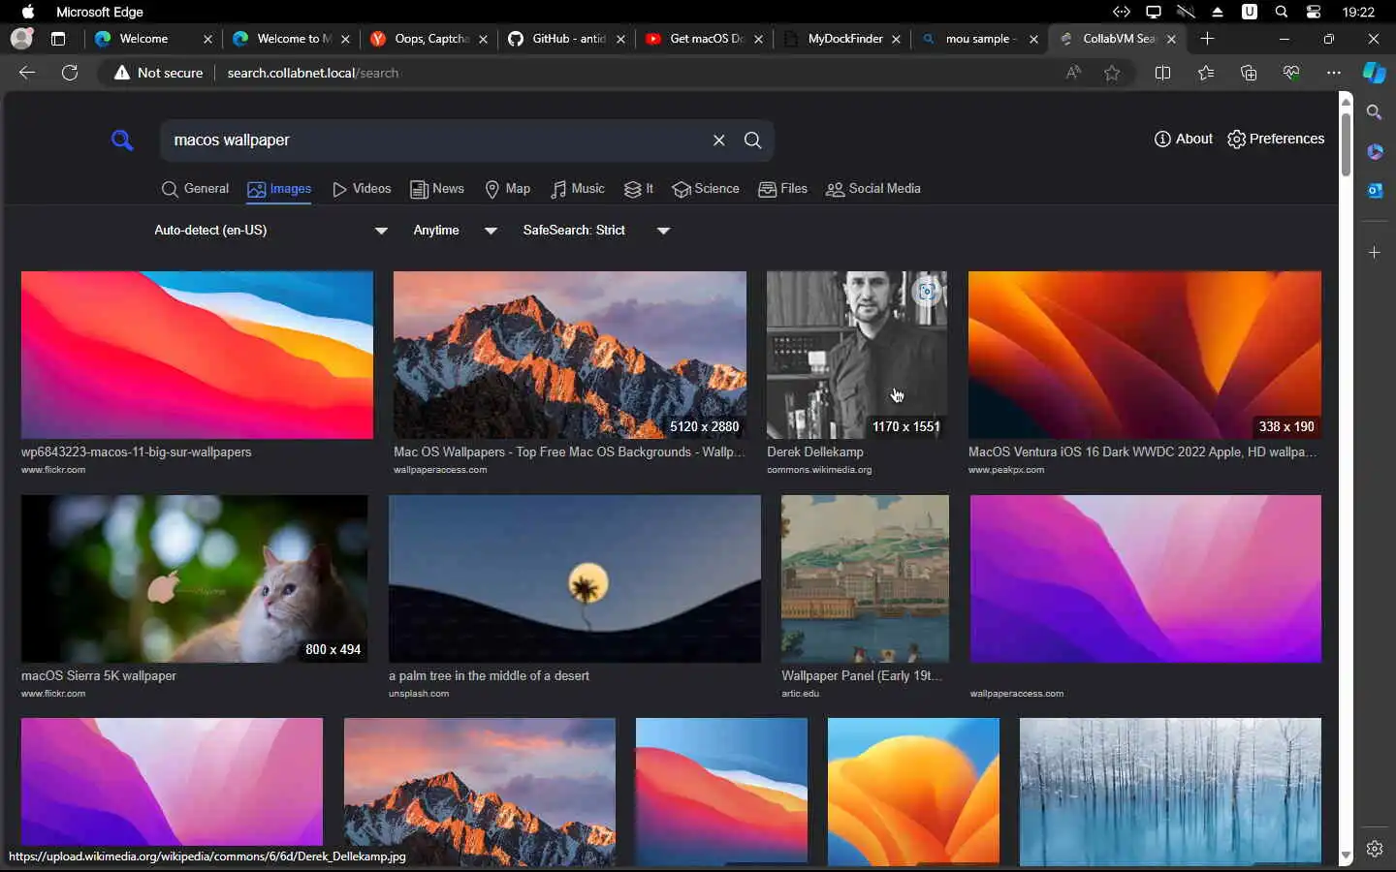Open the mountain 5120 x 2880 thumbnail
Image resolution: width=1396 pixels, height=872 pixels.
coord(570,355)
